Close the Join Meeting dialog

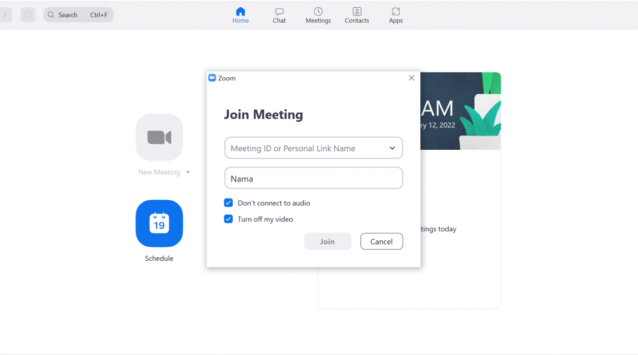(411, 78)
